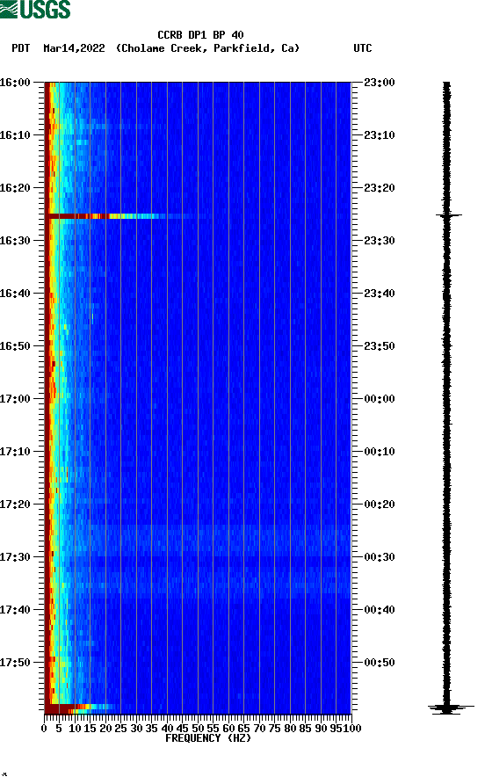
Task: Click the "75" frequency axis tick label
Action: tap(274, 729)
